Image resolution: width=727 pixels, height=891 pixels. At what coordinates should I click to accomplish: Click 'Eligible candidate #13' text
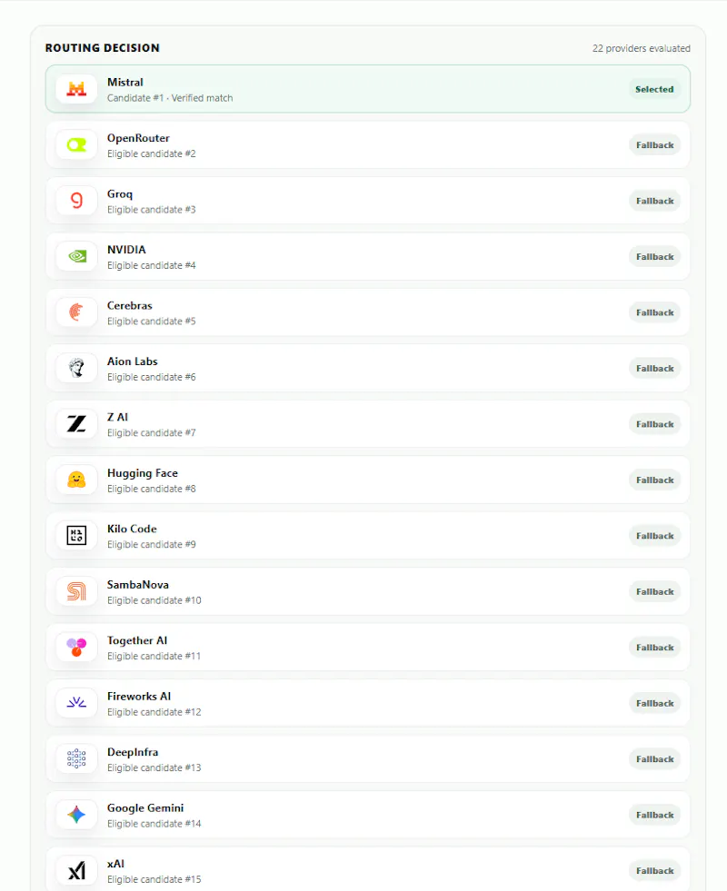click(154, 767)
